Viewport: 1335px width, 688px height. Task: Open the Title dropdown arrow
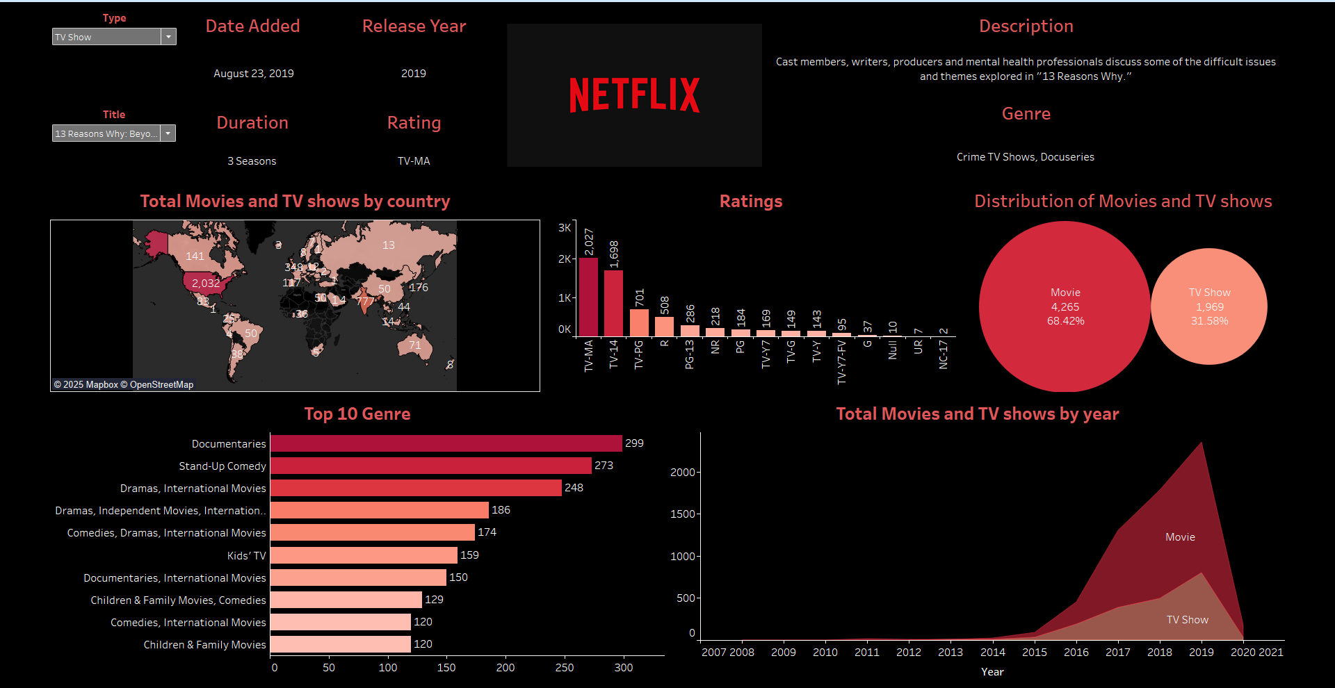(x=168, y=133)
